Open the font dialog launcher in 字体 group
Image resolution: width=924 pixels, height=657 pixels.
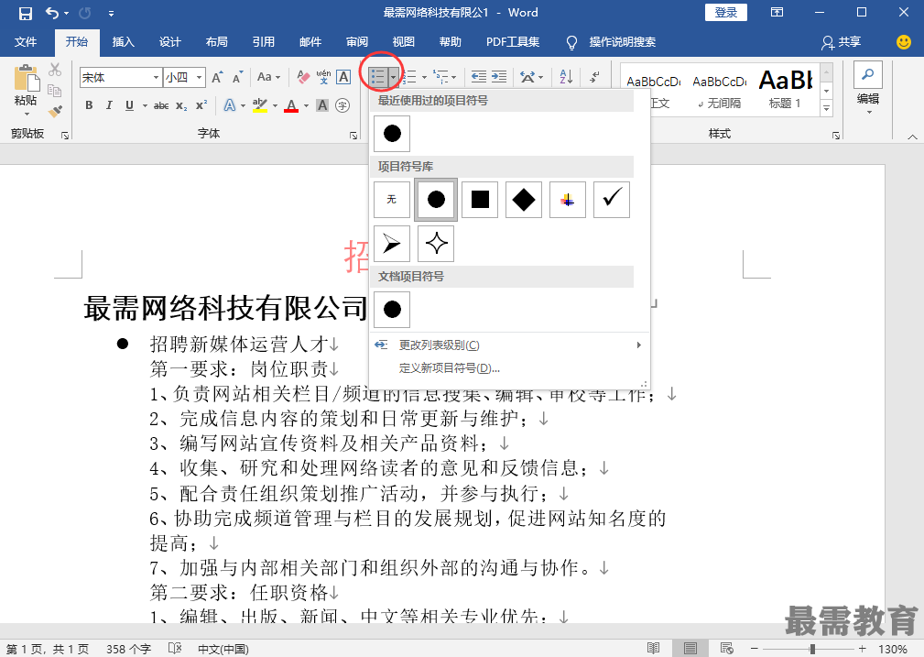353,135
